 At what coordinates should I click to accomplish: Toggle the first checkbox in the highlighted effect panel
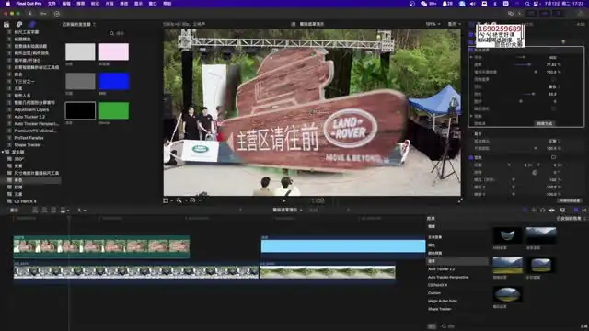tap(553, 80)
